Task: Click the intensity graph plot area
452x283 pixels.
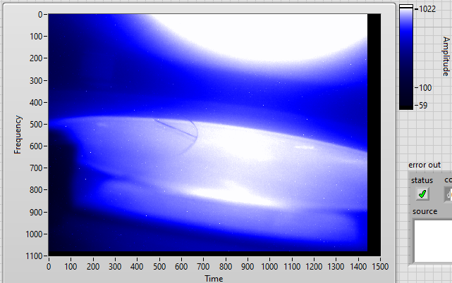Action: pyautogui.click(x=214, y=134)
